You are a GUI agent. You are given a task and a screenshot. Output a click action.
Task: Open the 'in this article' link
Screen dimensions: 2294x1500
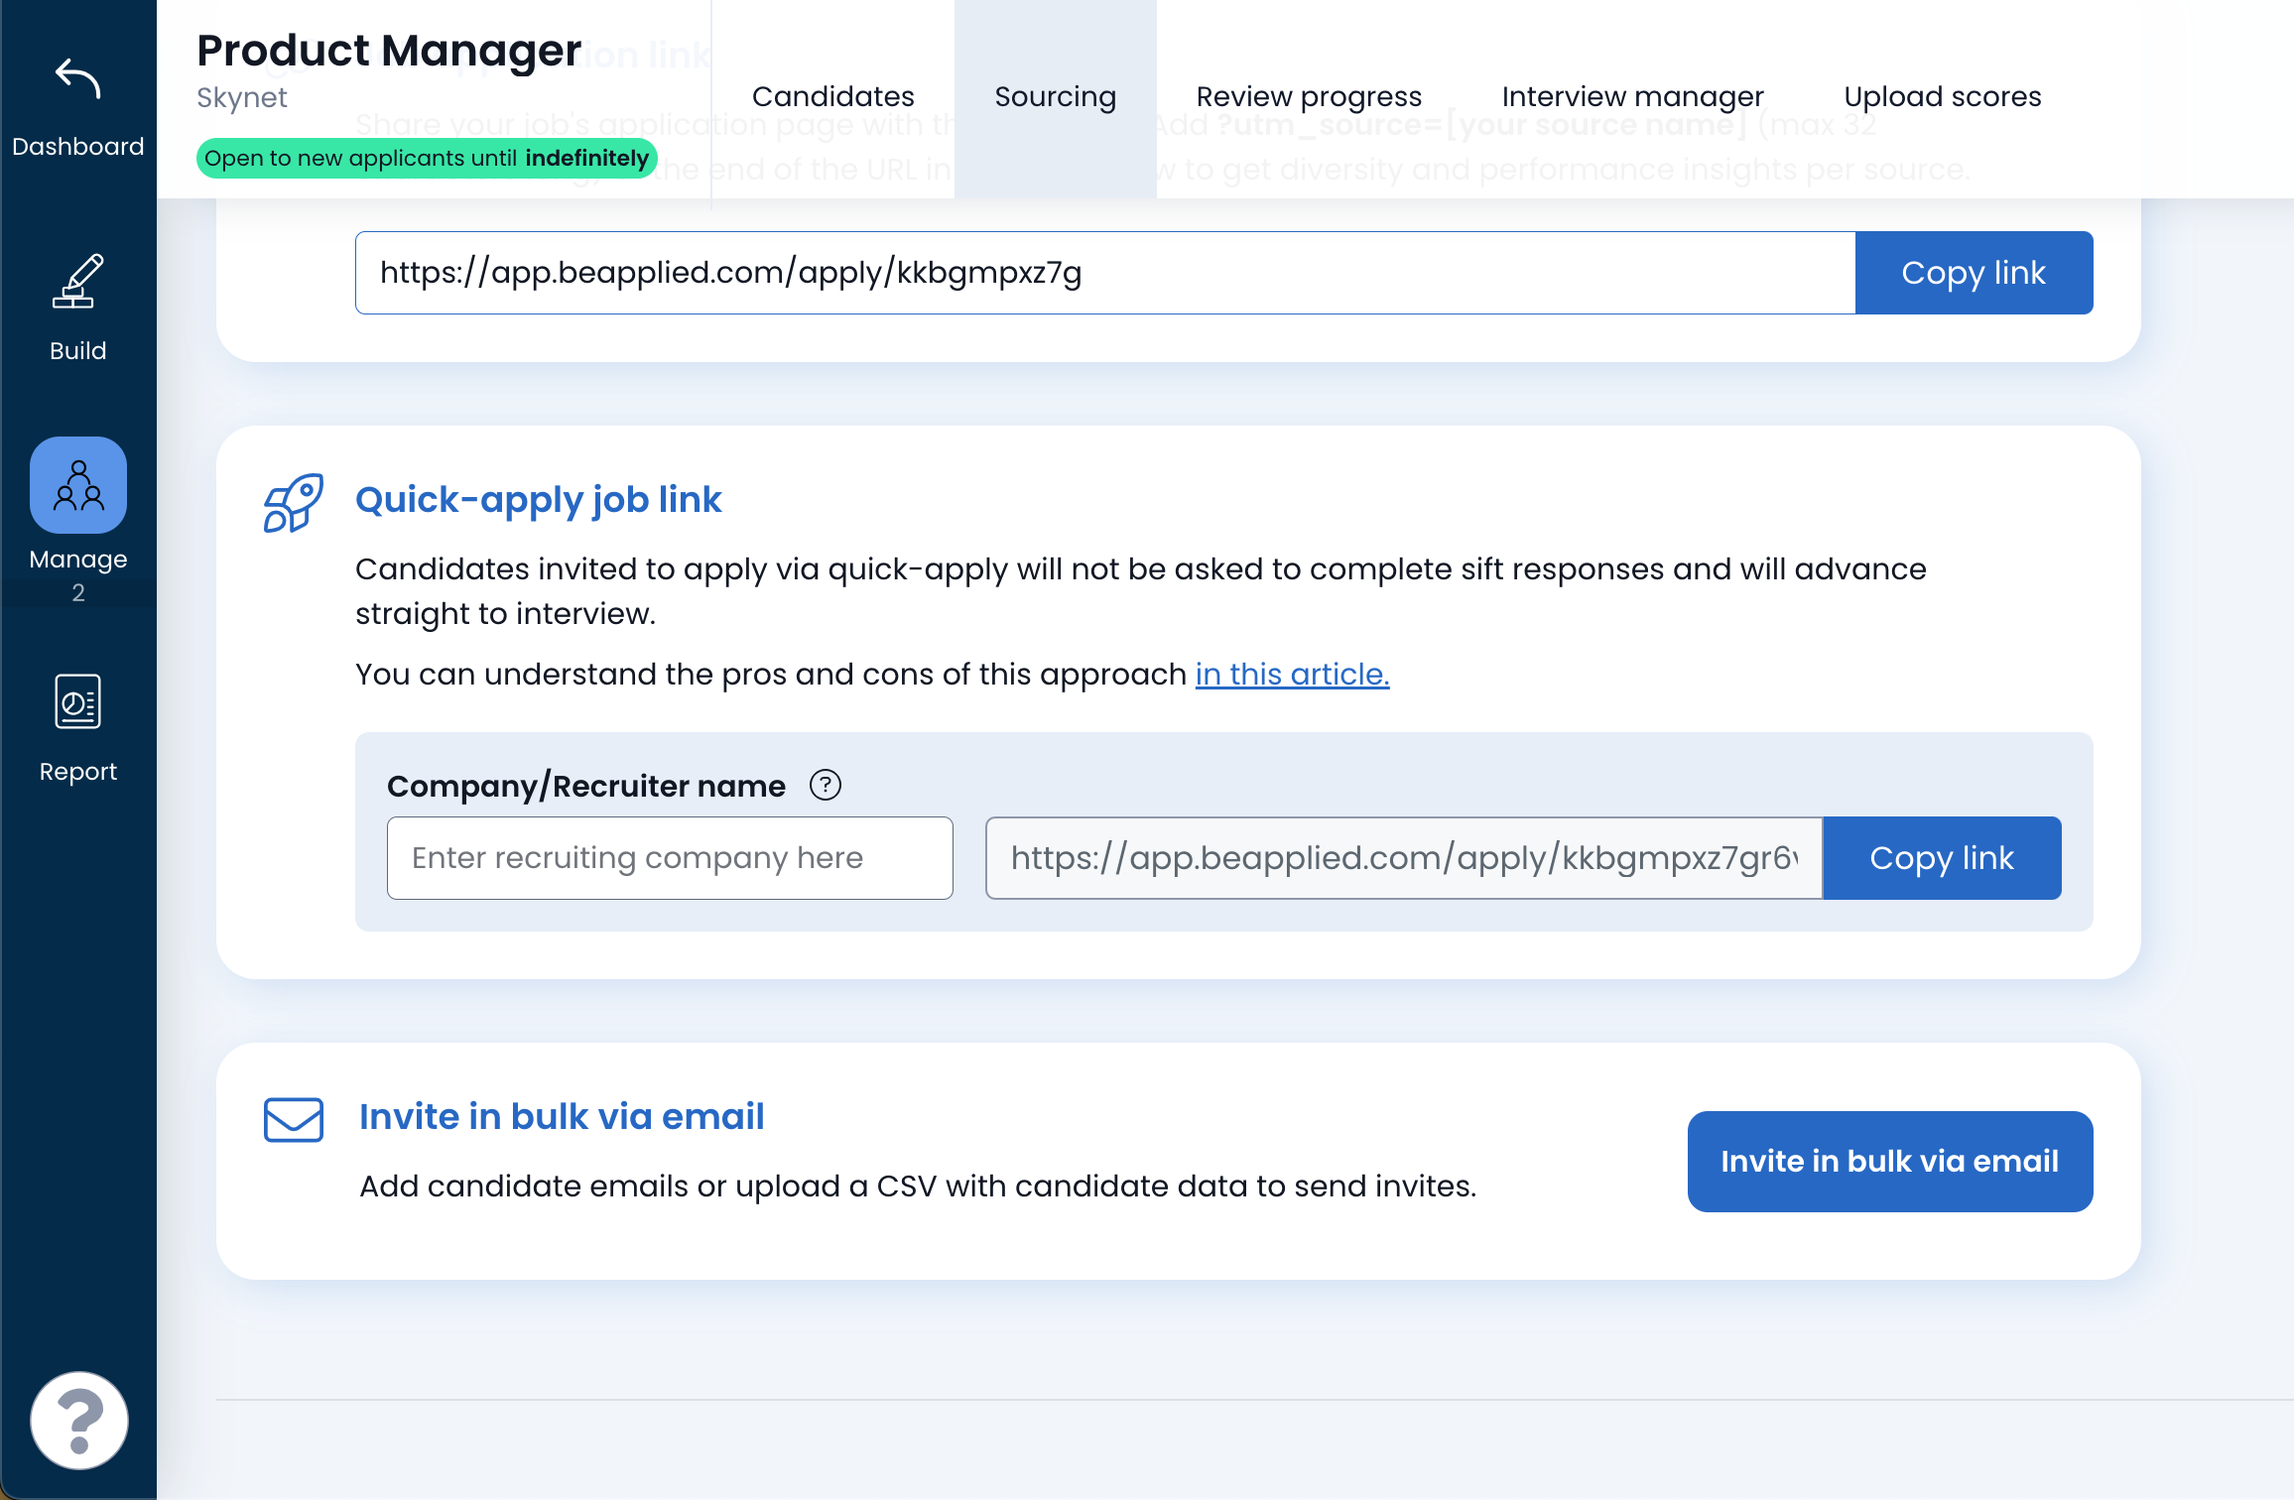[1292, 675]
